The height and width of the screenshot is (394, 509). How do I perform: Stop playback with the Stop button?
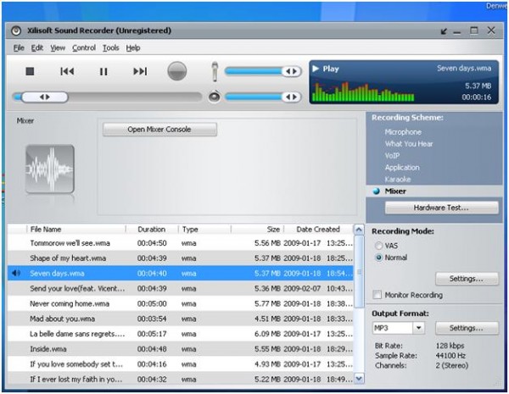30,71
